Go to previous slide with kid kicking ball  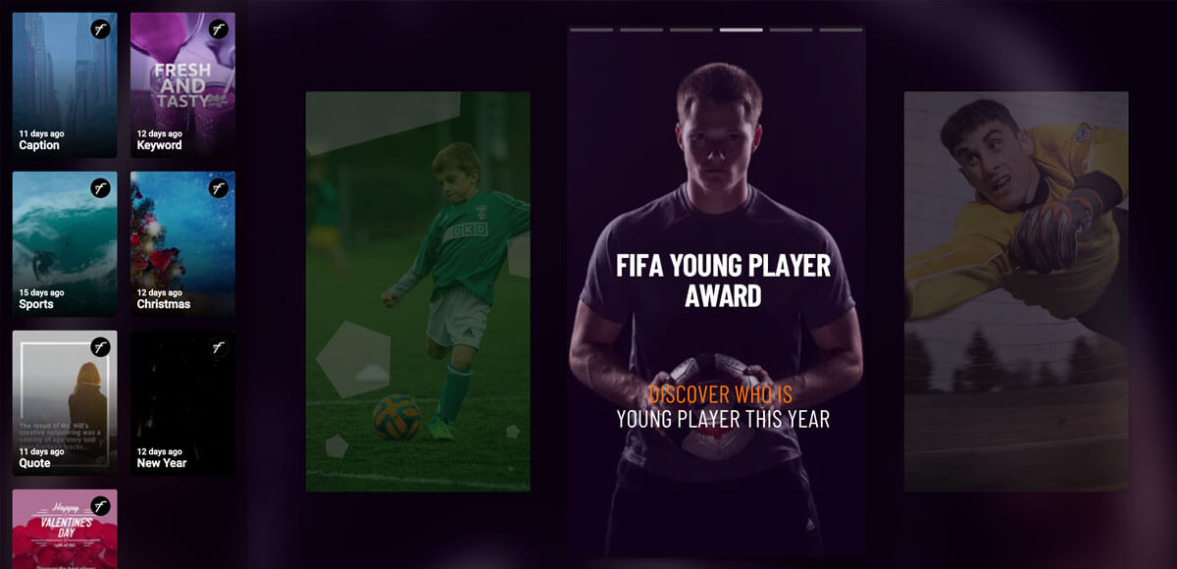(418, 291)
